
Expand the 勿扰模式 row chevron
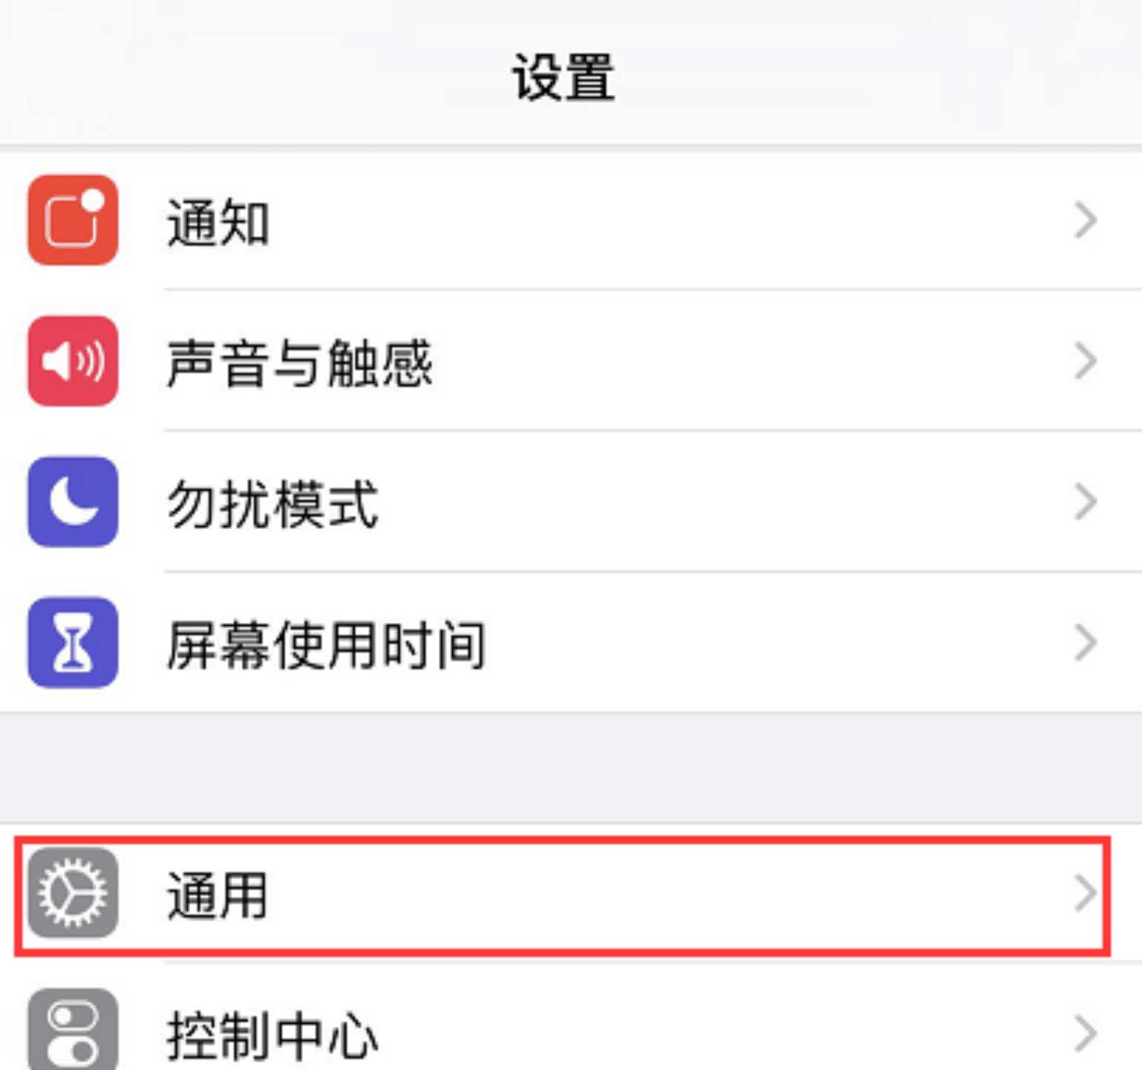tap(1086, 502)
